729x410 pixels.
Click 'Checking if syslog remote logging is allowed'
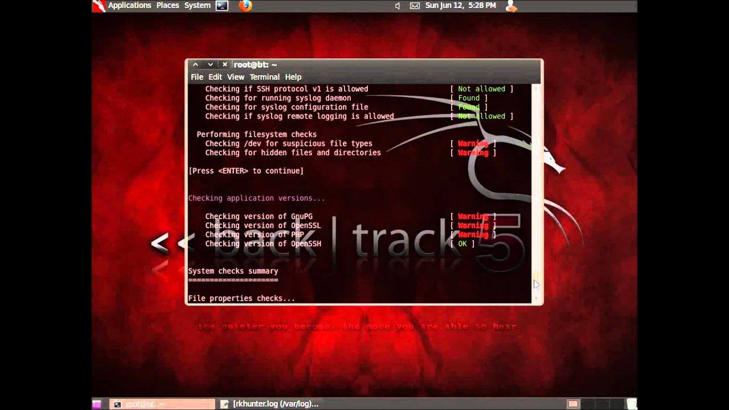pyautogui.click(x=300, y=116)
